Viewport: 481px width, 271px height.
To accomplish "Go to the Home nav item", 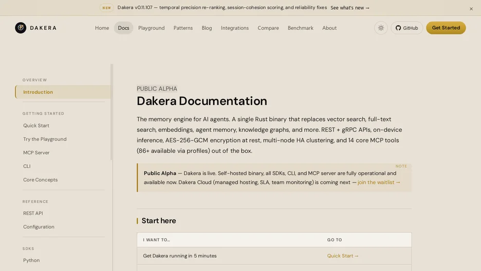I will coord(102,28).
